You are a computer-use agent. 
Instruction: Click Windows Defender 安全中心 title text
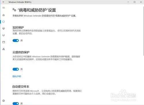pyautogui.click(x=20, y=2)
